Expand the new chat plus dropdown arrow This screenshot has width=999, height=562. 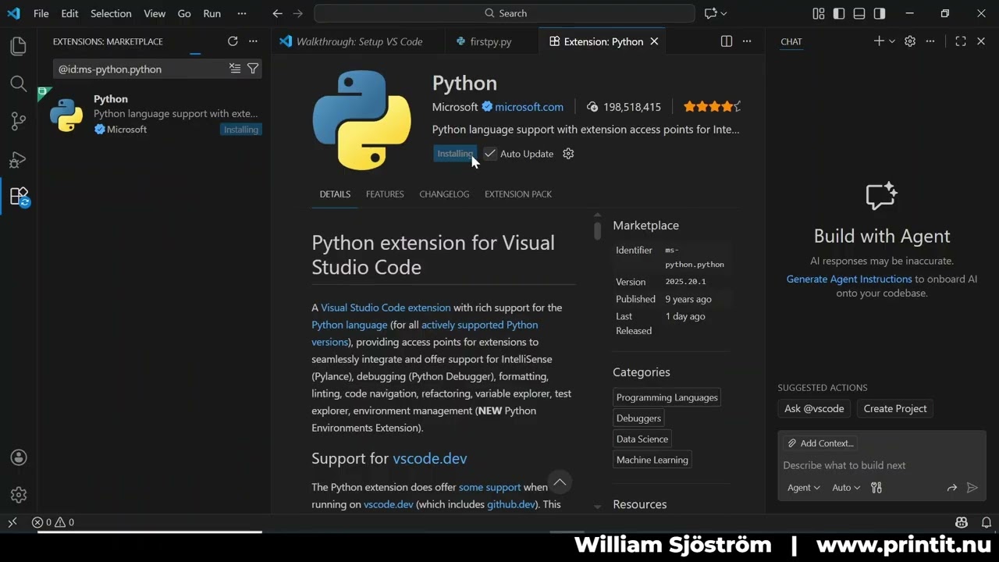(892, 41)
